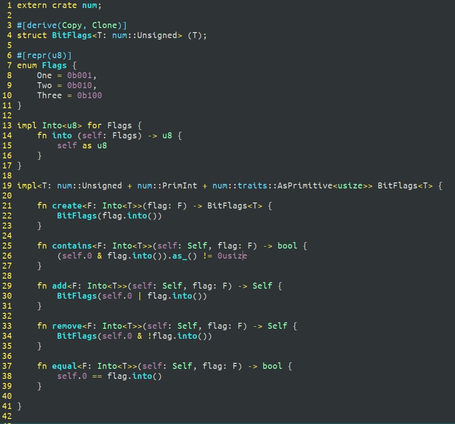Click 'Self' return type of the add function

pyautogui.click(x=262, y=286)
